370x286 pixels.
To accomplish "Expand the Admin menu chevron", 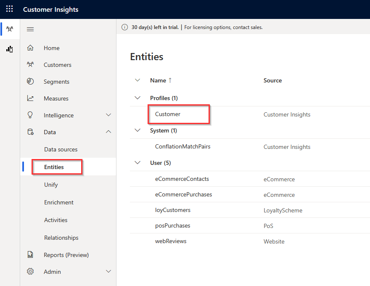I will click(108, 272).
